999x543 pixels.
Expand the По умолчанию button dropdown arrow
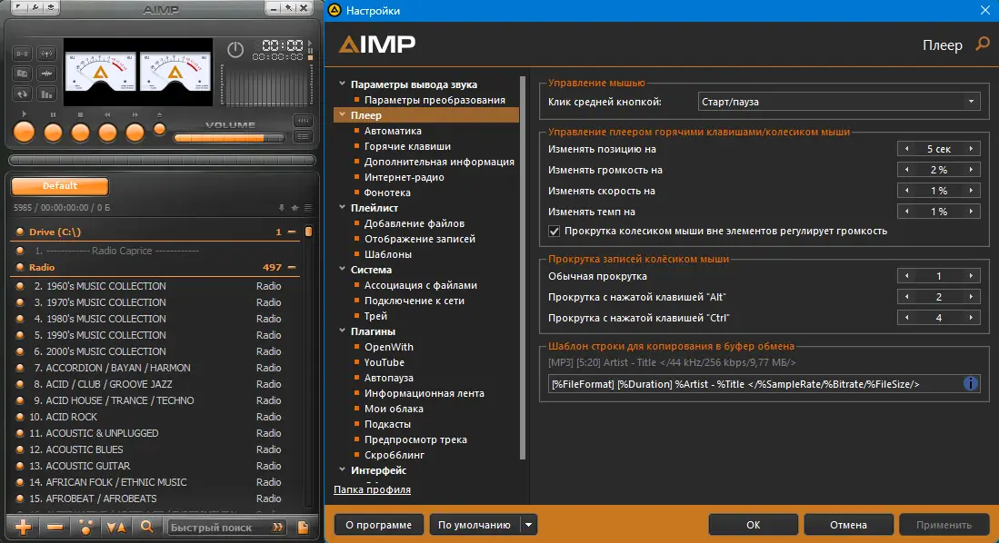pyautogui.click(x=528, y=524)
